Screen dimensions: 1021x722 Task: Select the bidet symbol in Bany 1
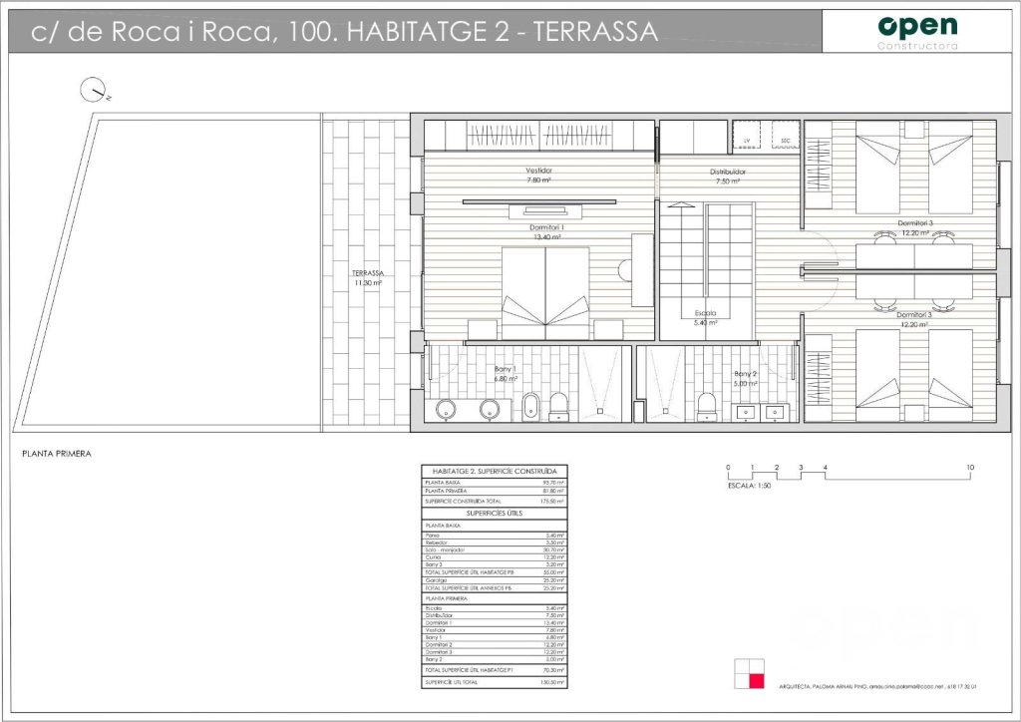click(531, 406)
